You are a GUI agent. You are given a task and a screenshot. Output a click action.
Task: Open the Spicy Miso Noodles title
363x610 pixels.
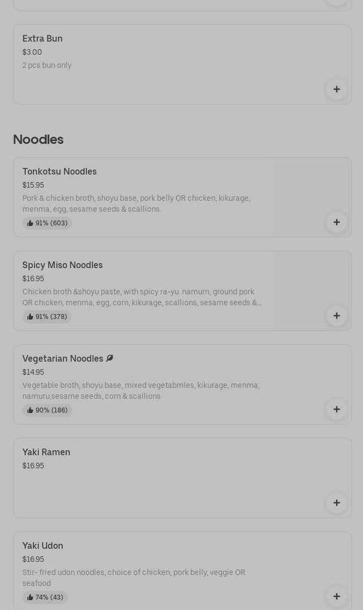coord(62,265)
